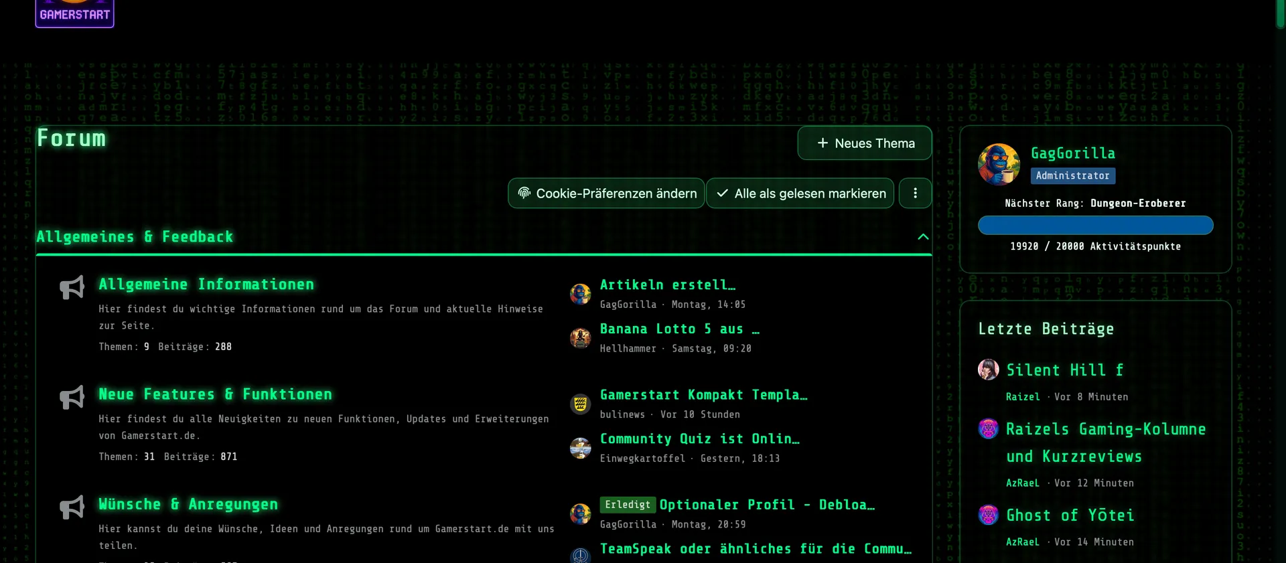The height and width of the screenshot is (563, 1286).
Task: Click bulinews avatar beside Gamerstart Kompakt post
Action: coord(580,404)
